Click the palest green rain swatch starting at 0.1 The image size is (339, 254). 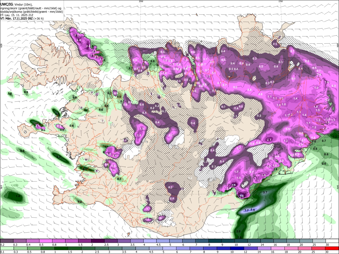tap(7, 248)
